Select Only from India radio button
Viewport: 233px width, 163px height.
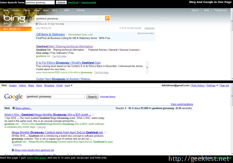(49, 24)
